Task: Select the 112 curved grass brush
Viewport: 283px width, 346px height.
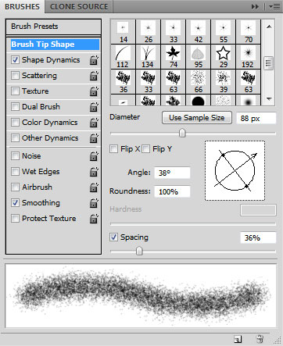Action: tap(123, 57)
